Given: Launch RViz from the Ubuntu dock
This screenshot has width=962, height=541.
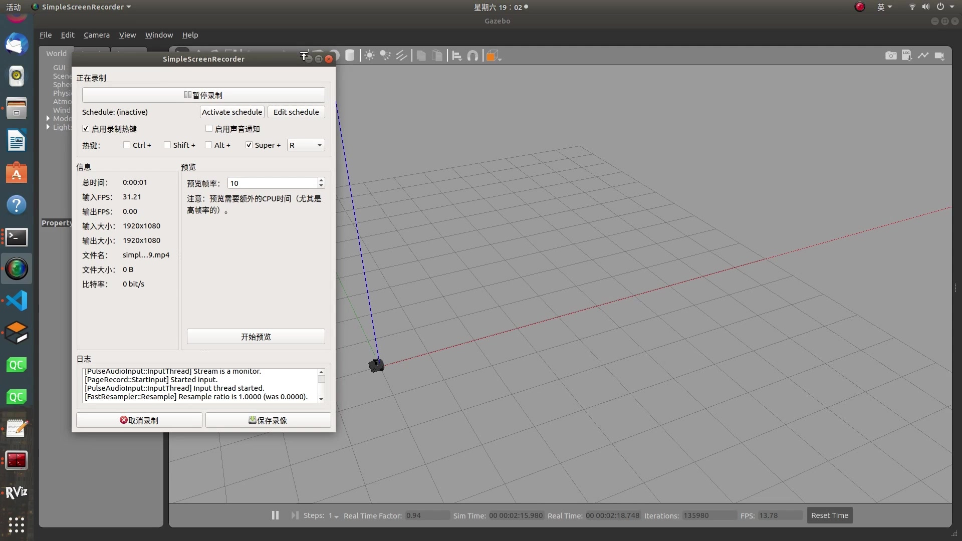Looking at the screenshot, I should coord(16,492).
